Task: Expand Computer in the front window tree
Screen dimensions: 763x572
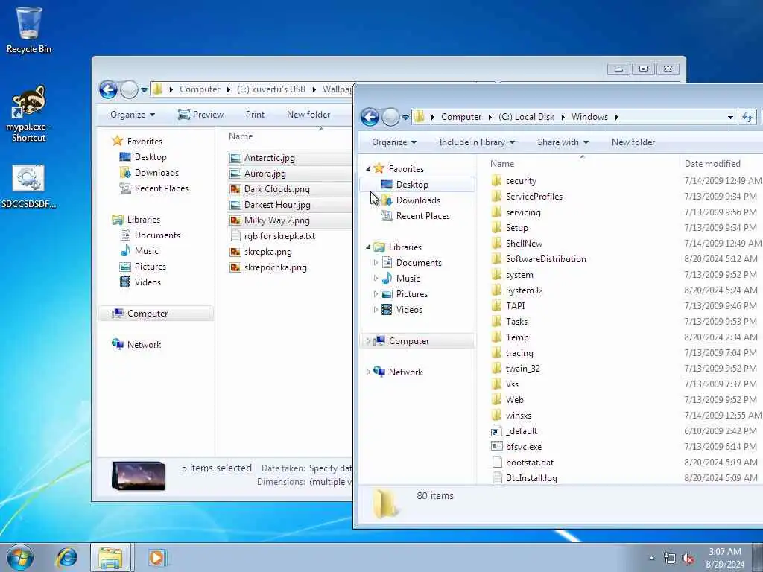Action: coord(368,341)
